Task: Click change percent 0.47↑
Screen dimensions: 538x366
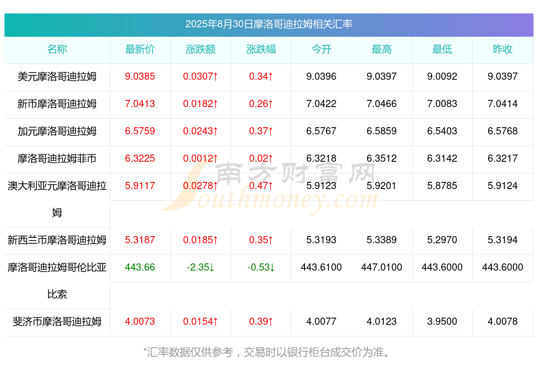Action: [261, 186]
